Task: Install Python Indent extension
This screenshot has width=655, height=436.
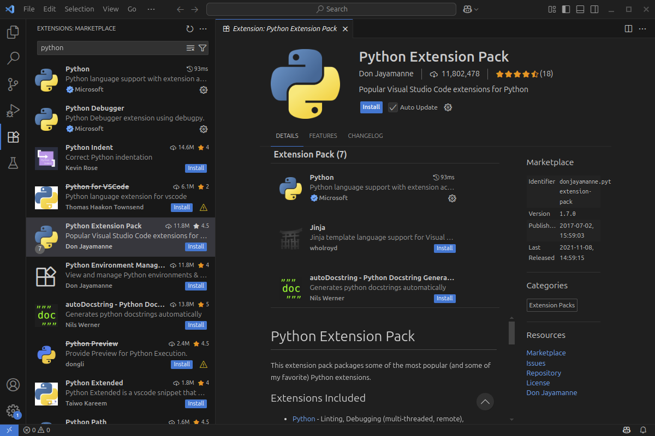Action: coord(196,168)
